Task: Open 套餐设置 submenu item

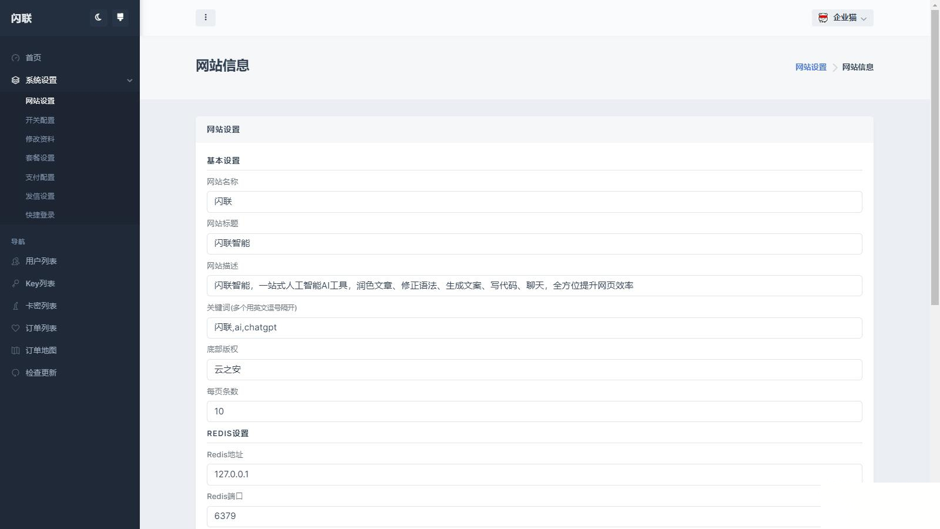Action: (x=40, y=158)
